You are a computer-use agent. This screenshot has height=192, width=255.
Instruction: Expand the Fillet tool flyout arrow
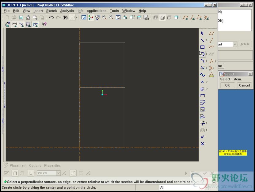coord(207,68)
